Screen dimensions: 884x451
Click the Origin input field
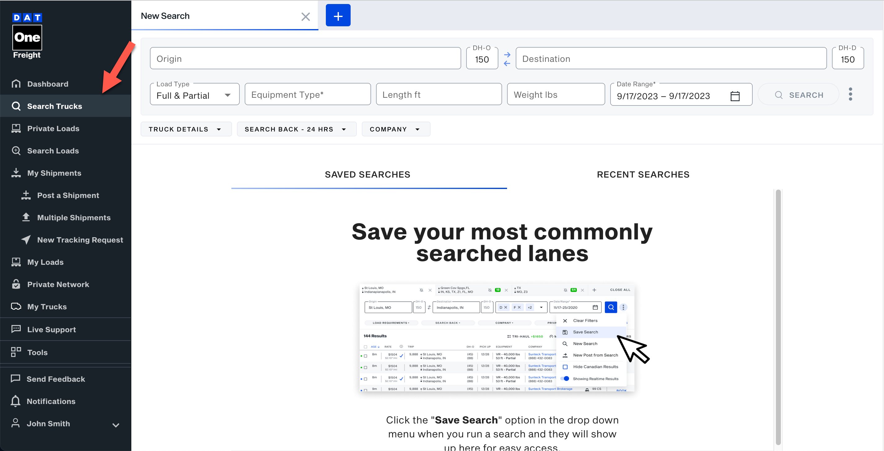tap(305, 59)
